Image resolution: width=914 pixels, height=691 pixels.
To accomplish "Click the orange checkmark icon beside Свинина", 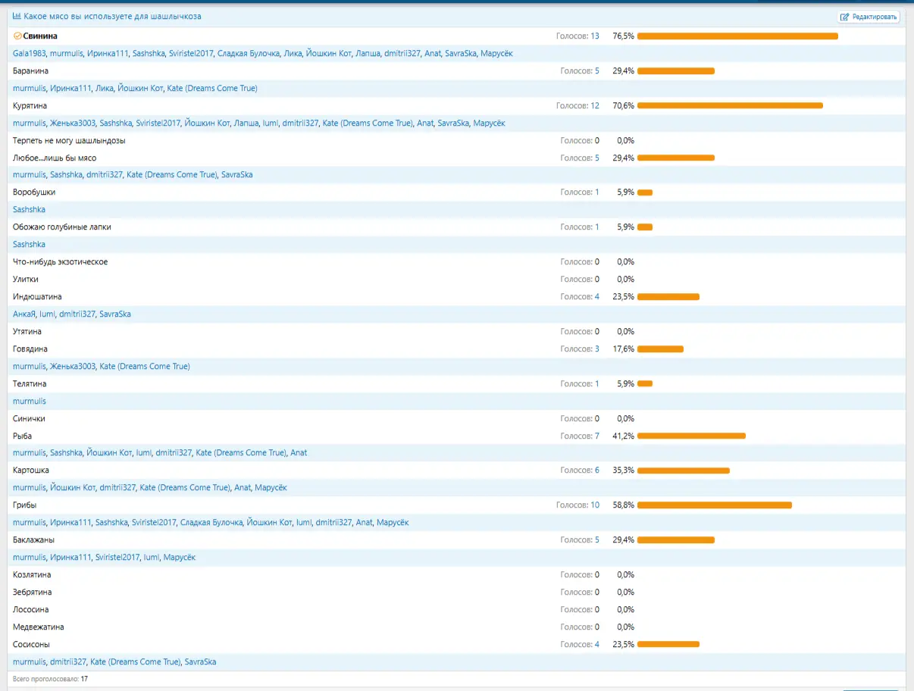I will 17,36.
